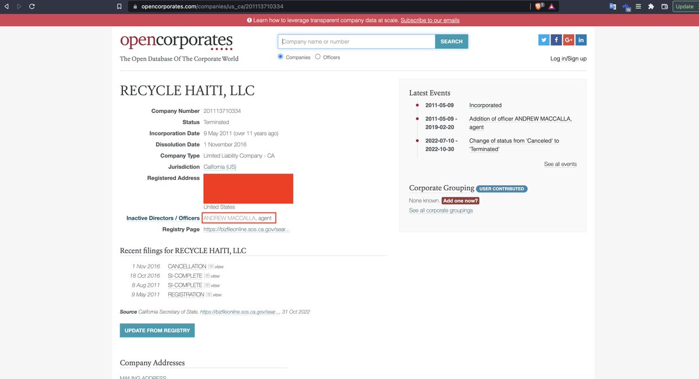Open the REGISTRATION filing link

pyautogui.click(x=186, y=295)
